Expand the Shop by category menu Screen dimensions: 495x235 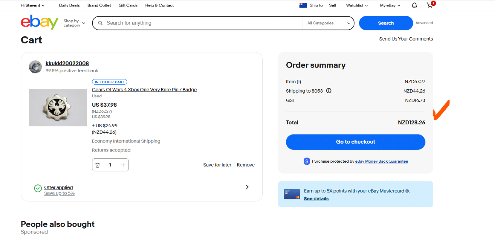tap(74, 23)
